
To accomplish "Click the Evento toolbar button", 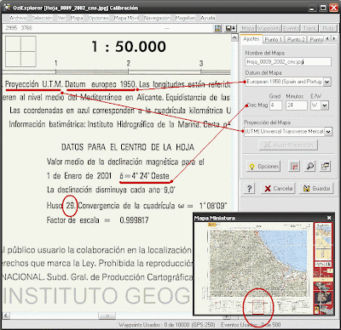I will 291,28.
